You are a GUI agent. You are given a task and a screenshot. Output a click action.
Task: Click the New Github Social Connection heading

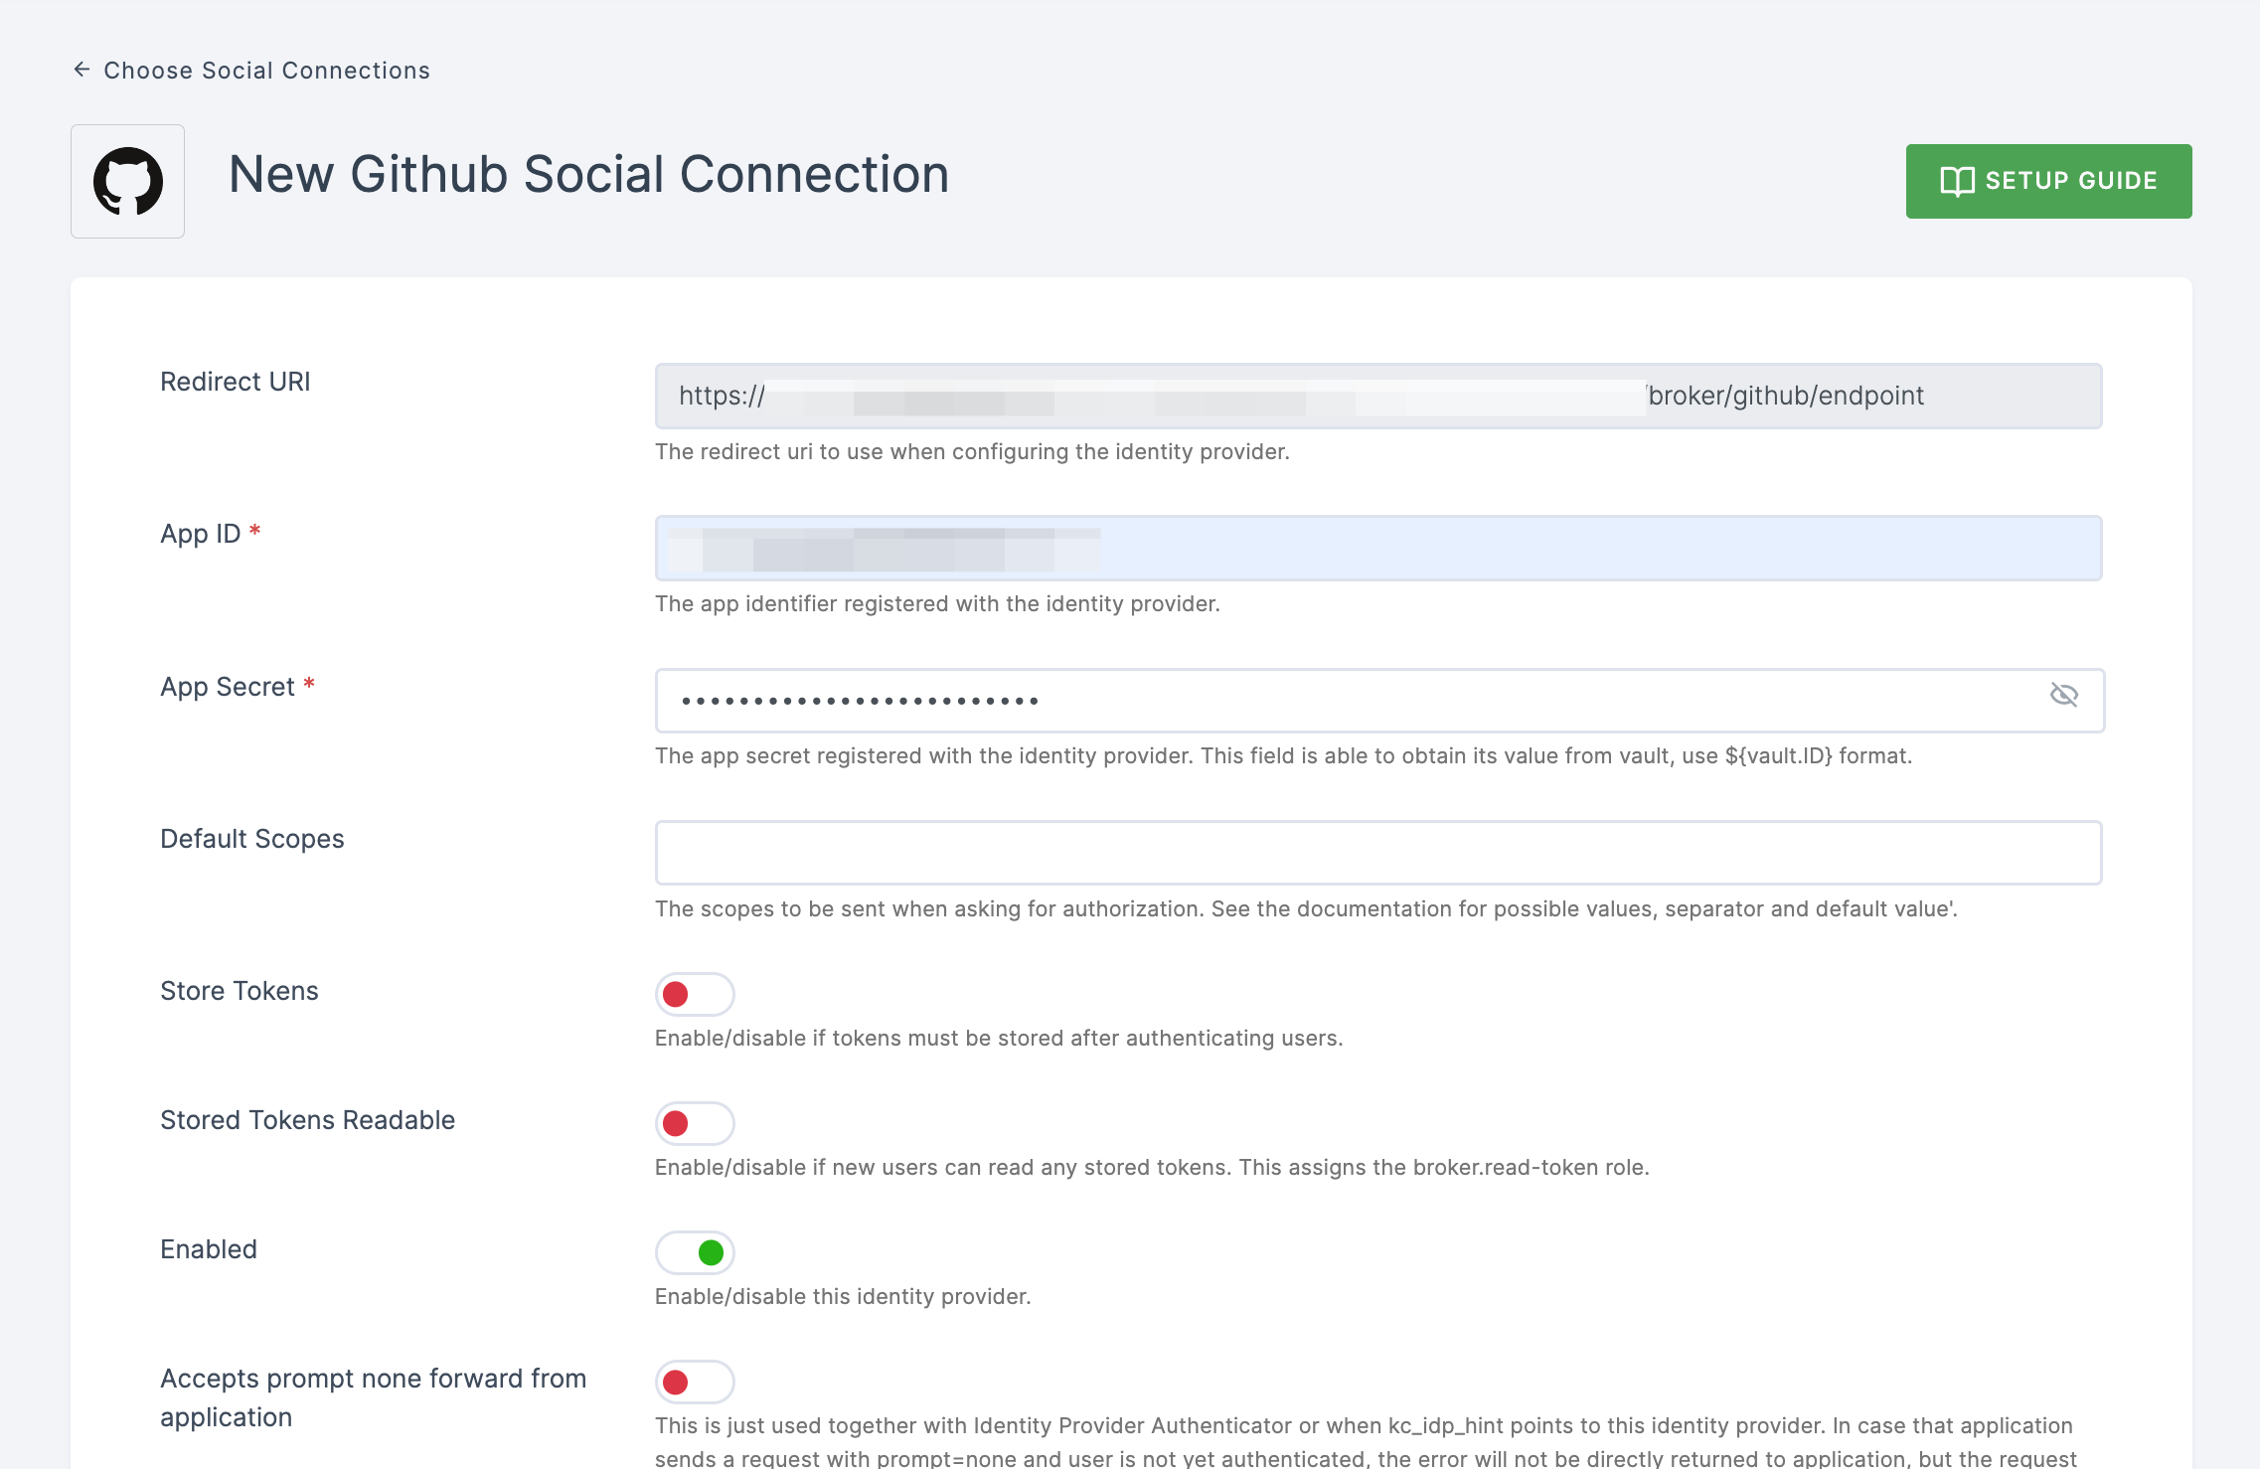pyautogui.click(x=588, y=174)
